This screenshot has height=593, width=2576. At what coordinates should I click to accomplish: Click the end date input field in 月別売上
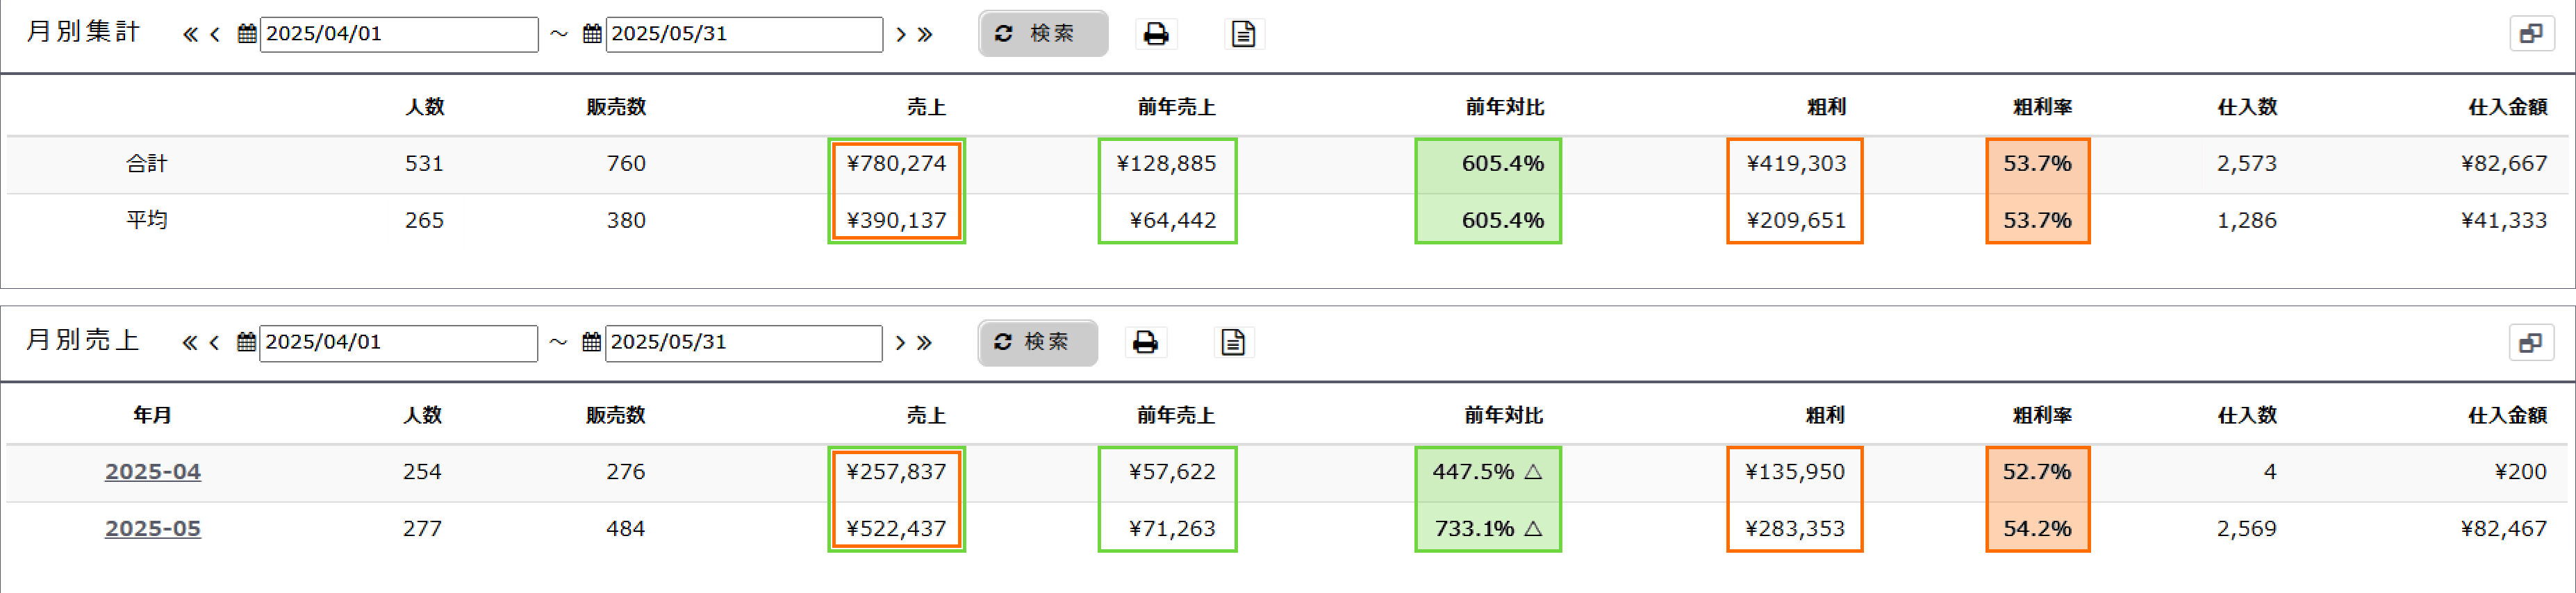tap(745, 342)
